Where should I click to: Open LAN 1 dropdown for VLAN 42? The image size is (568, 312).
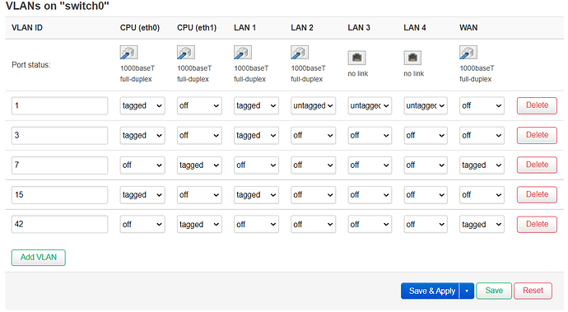pos(256,224)
